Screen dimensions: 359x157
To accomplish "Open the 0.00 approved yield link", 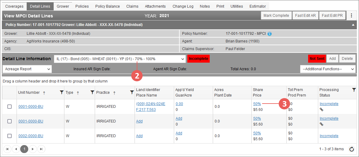I will tap(179, 104).
